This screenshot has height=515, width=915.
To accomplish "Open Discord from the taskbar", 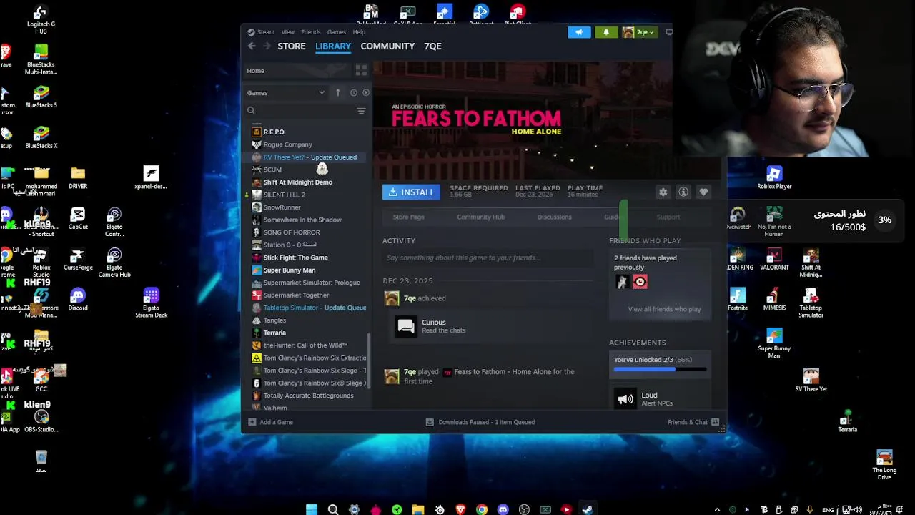I will point(503,509).
